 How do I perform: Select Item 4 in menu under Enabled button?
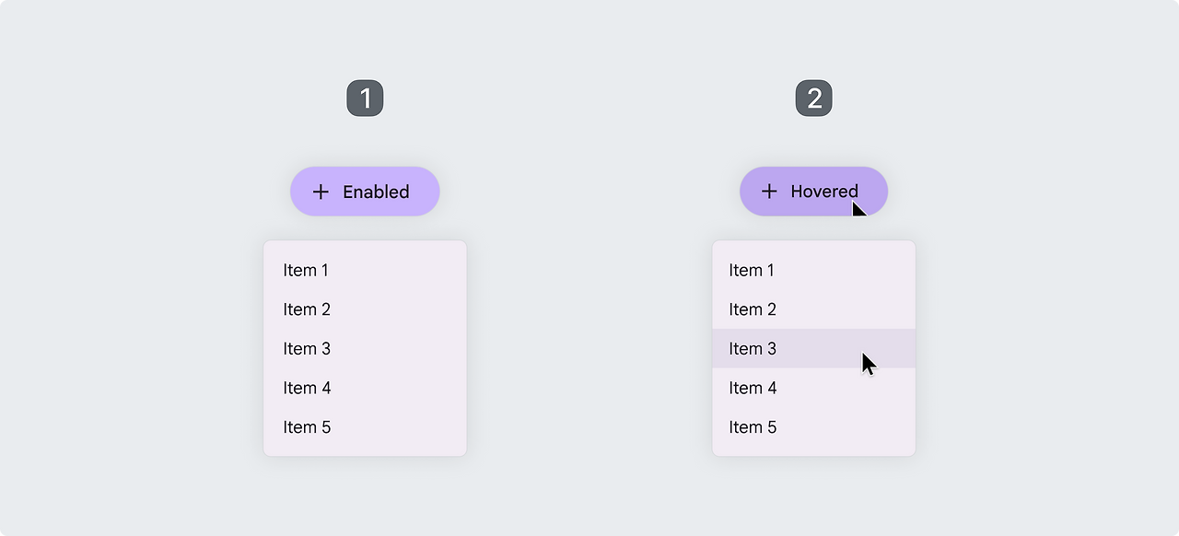pos(307,388)
